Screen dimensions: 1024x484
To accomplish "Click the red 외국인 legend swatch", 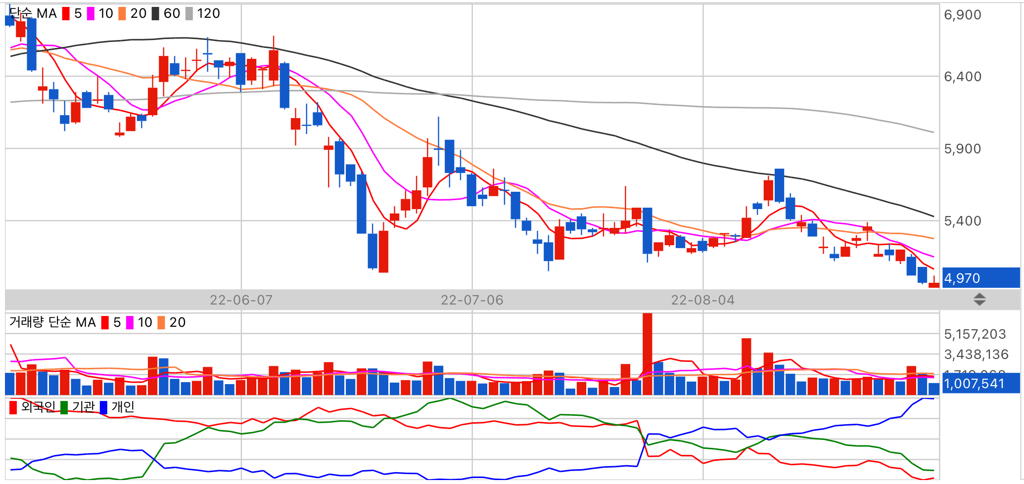I will pos(13,407).
